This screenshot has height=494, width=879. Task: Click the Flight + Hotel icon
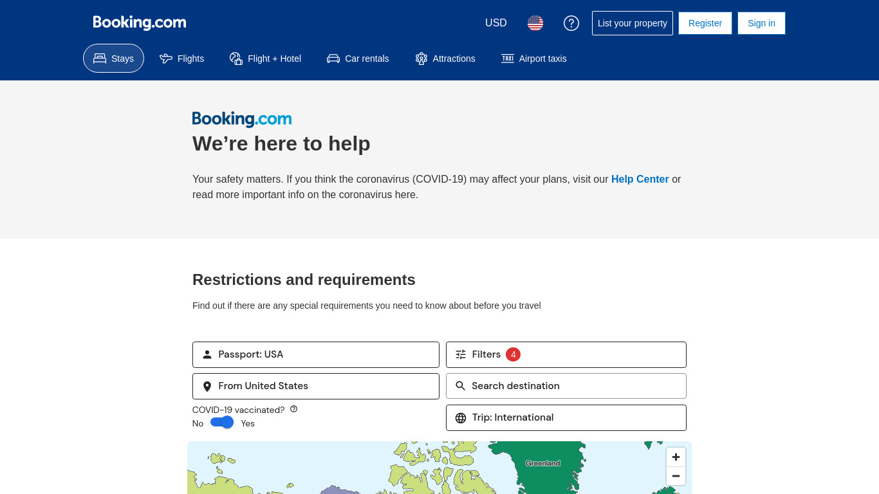point(236,59)
